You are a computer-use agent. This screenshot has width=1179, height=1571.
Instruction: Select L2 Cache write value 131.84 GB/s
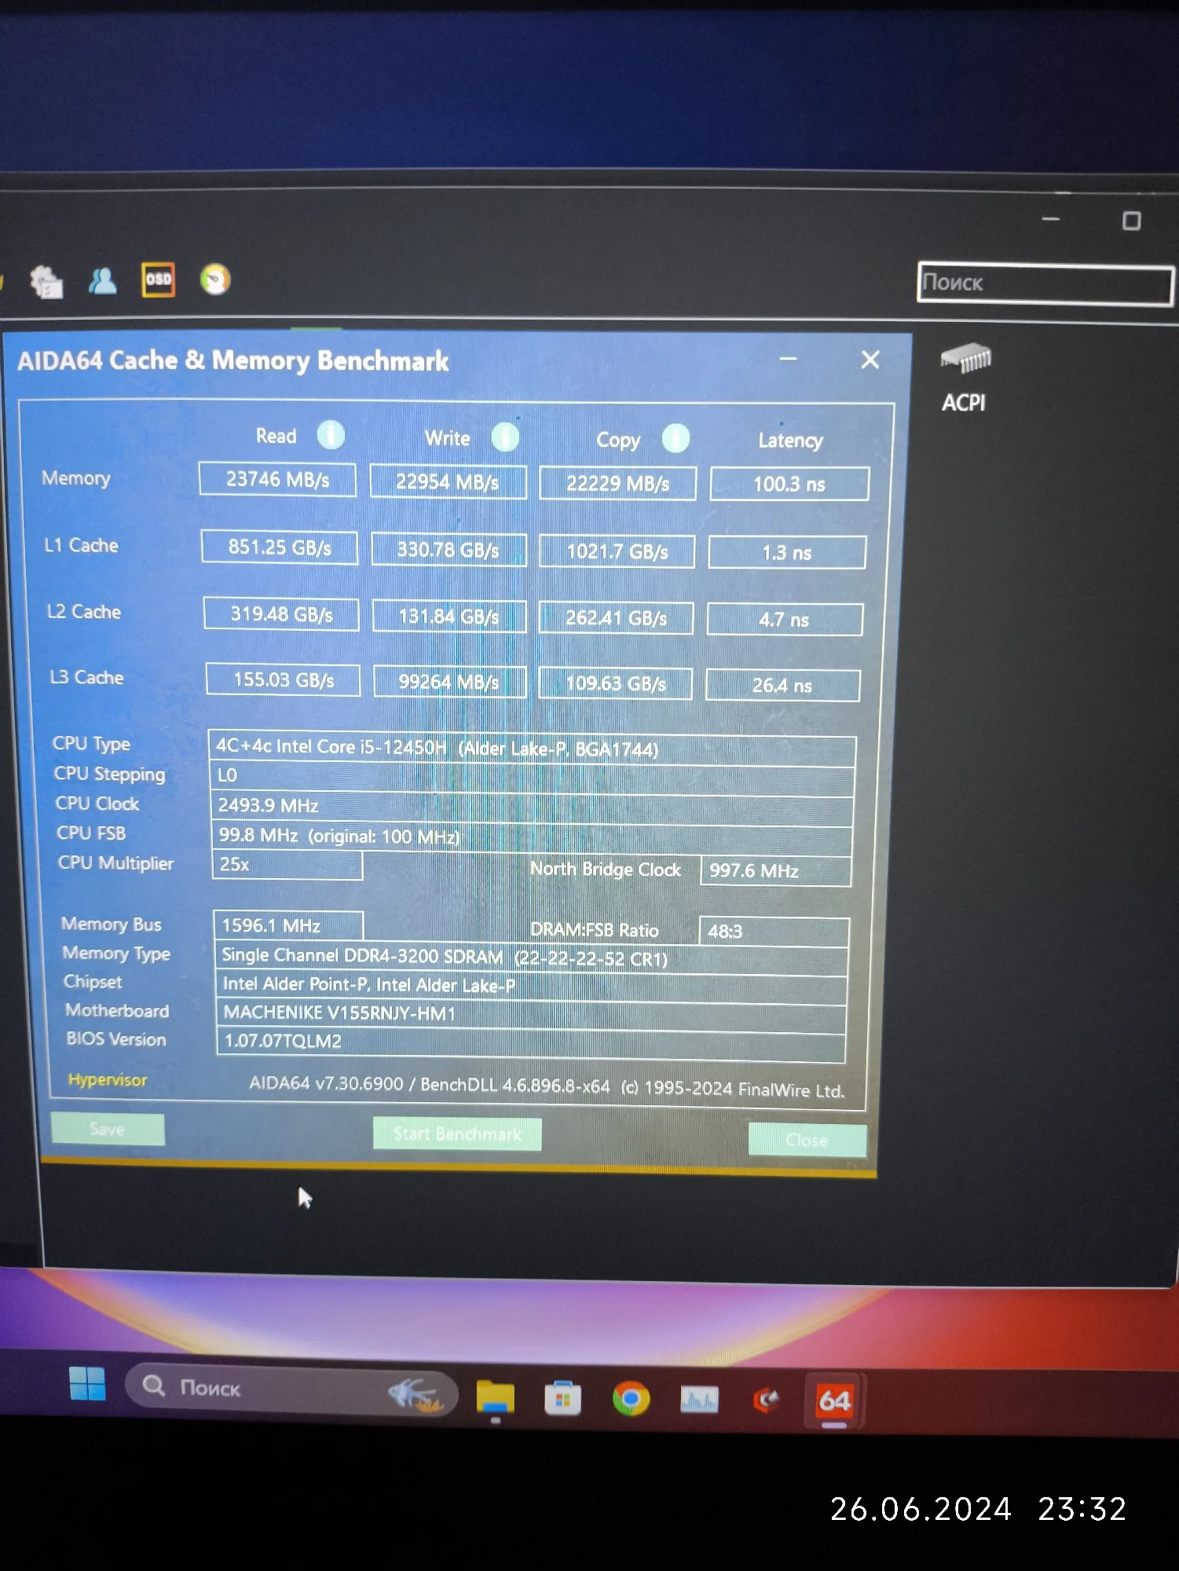click(449, 616)
